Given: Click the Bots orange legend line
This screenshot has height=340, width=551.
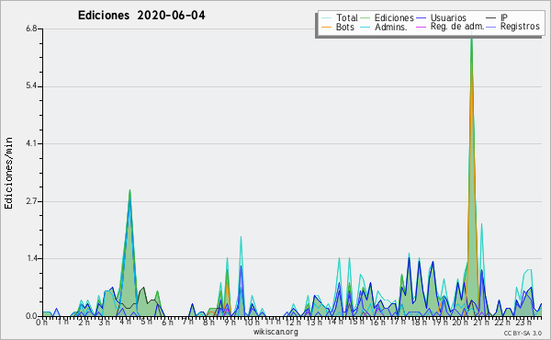Looking at the screenshot, I should point(326,27).
